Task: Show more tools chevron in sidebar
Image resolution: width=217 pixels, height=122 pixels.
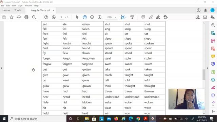Action: pyautogui.click(x=213, y=105)
